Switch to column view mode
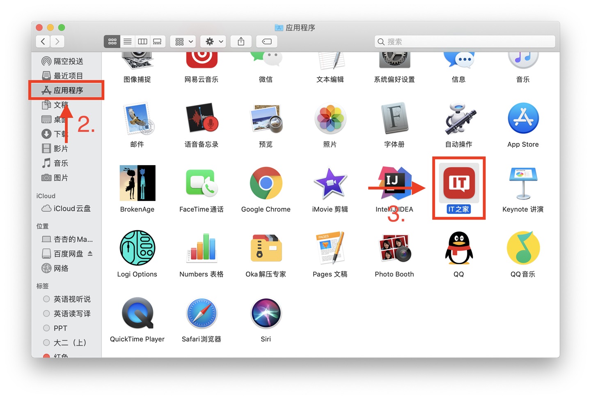Image resolution: width=591 pixels, height=399 pixels. (142, 42)
